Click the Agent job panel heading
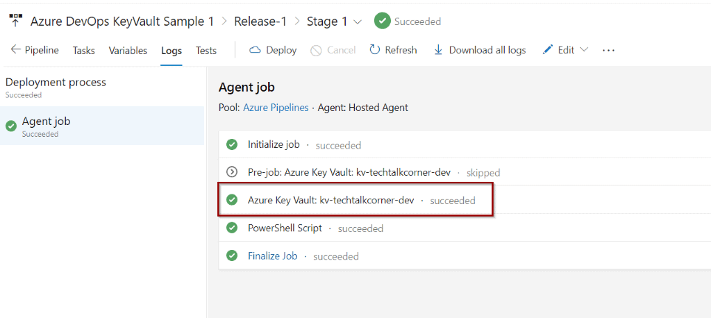The height and width of the screenshot is (318, 711). [x=246, y=87]
